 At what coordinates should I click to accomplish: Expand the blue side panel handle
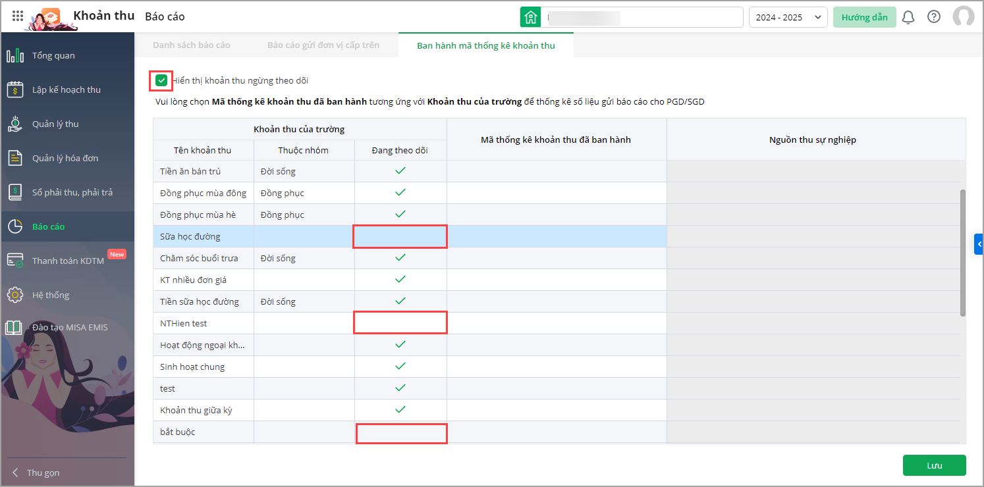coord(979,244)
